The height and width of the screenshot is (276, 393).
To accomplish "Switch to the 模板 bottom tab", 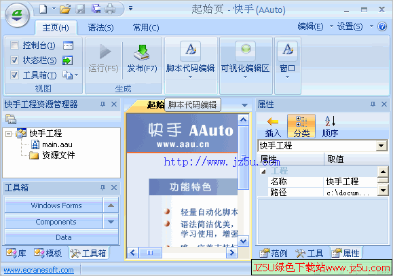I will click(48, 253).
